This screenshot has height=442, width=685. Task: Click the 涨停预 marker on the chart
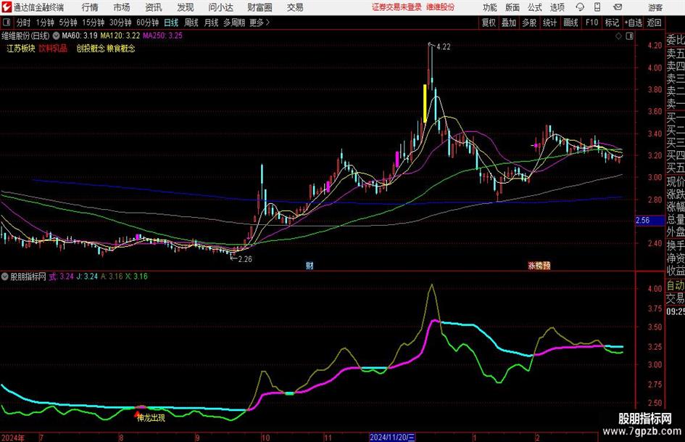539,265
